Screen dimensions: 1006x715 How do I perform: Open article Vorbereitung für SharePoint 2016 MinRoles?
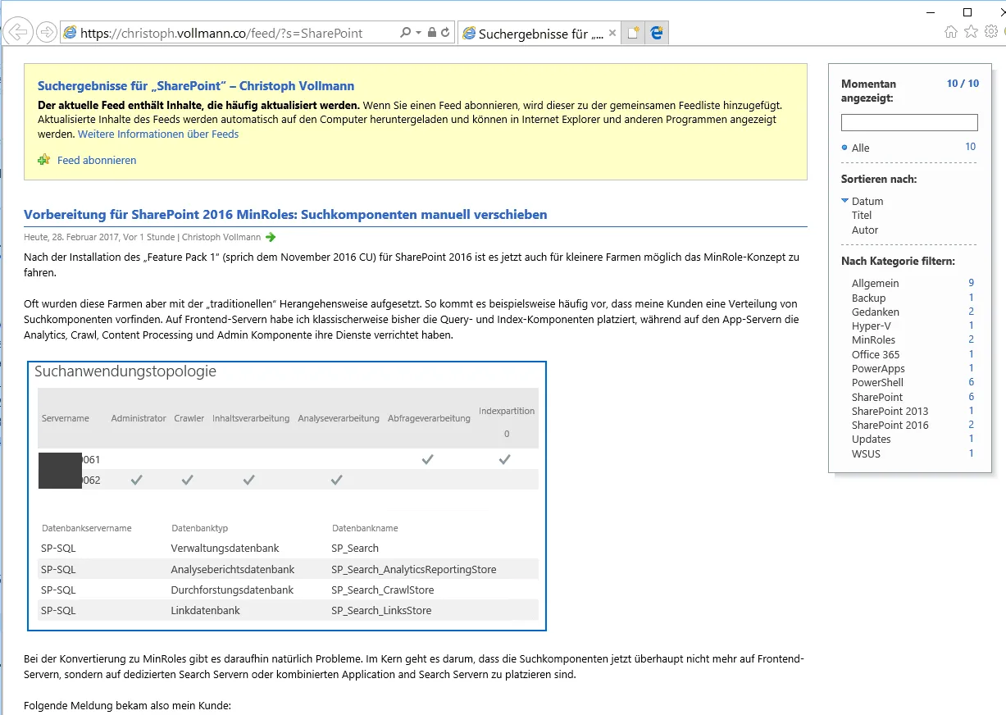point(285,215)
